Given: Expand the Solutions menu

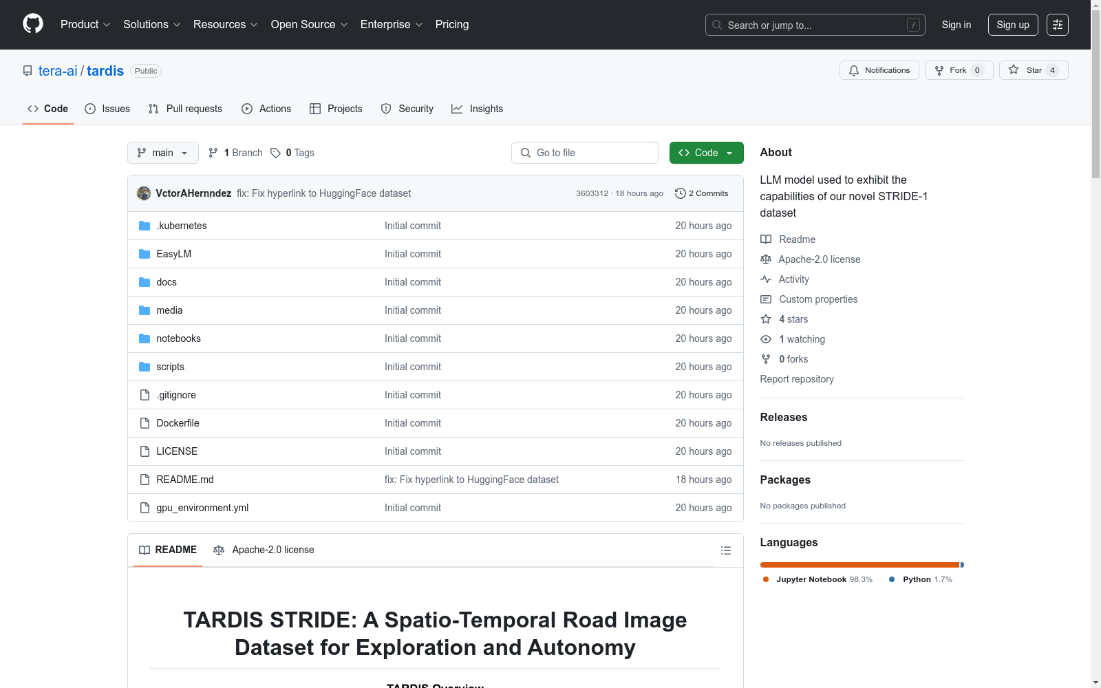Looking at the screenshot, I should pyautogui.click(x=152, y=25).
